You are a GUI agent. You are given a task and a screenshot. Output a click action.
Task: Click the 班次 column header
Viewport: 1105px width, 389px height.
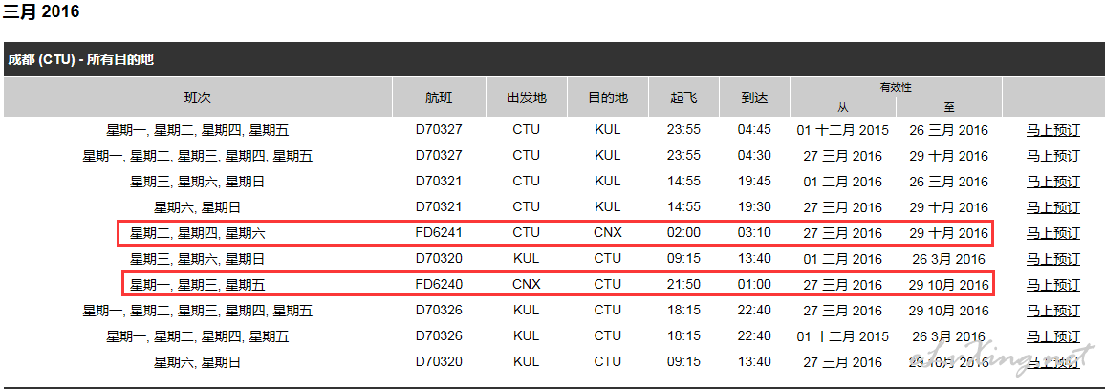pyautogui.click(x=198, y=97)
